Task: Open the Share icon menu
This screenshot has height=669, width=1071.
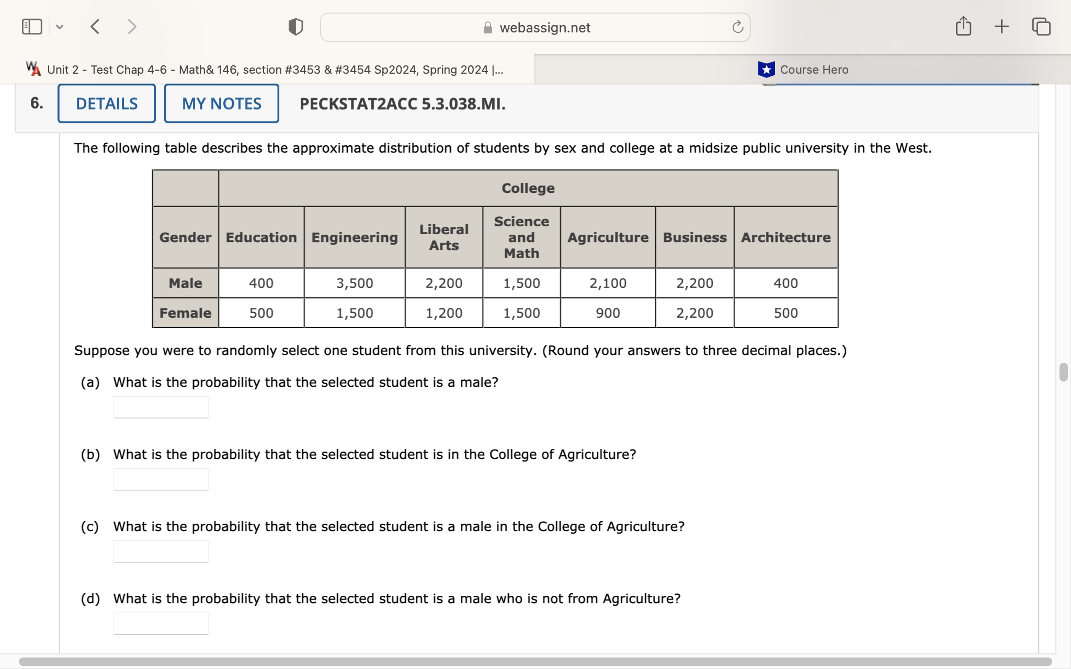Action: [x=963, y=26]
